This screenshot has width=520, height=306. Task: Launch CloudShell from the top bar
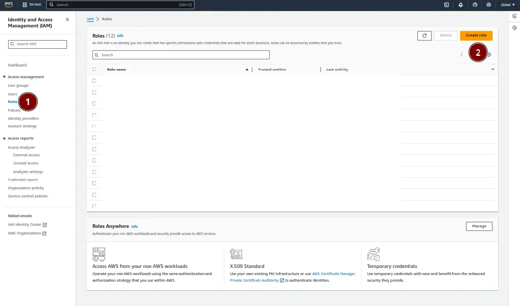pos(446,5)
